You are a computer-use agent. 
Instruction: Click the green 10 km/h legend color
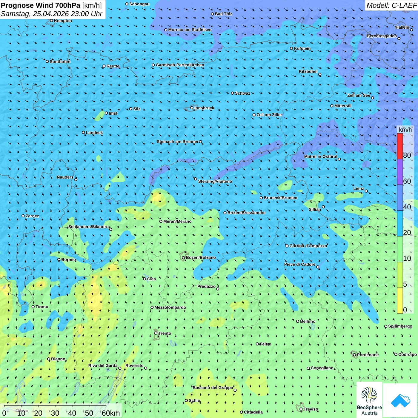tap(400, 249)
